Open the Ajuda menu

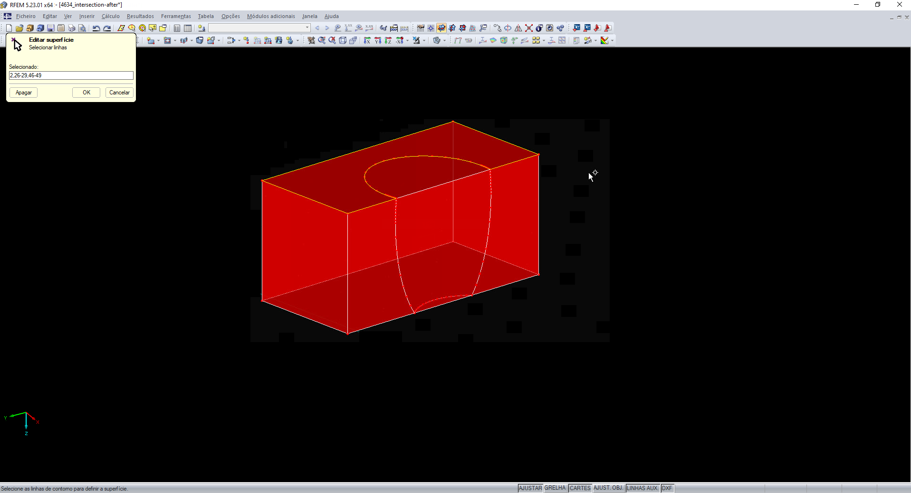tap(332, 16)
